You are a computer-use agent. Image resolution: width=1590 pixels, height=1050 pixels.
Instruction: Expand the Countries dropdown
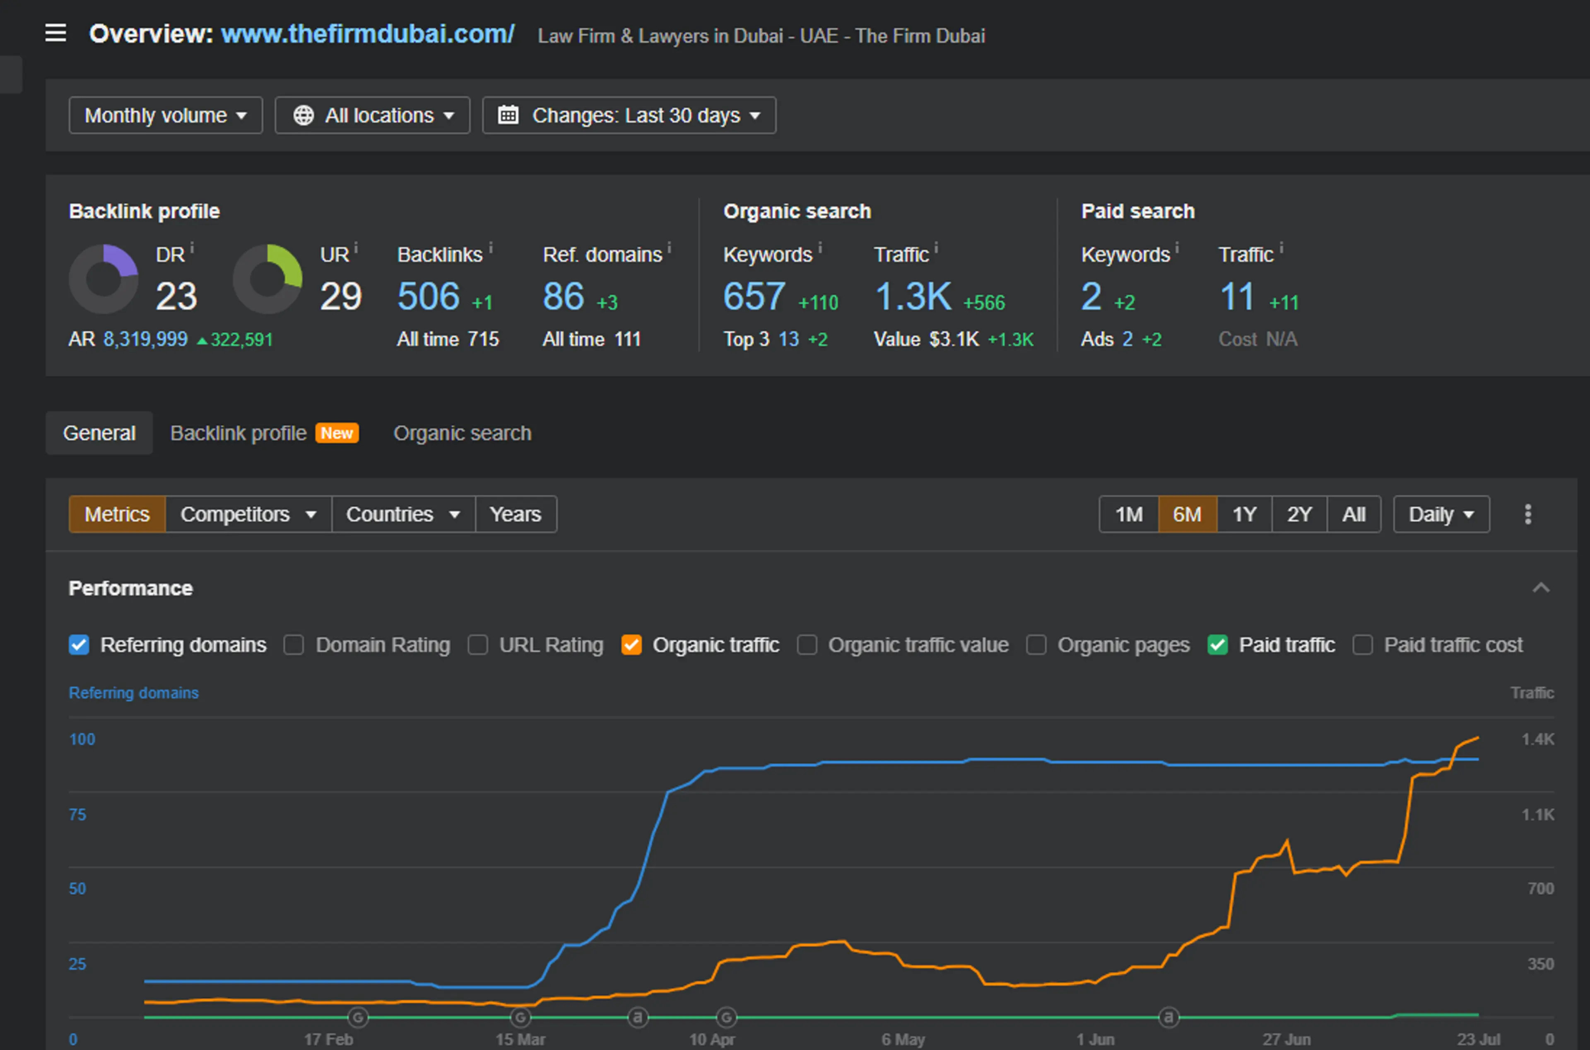pyautogui.click(x=404, y=514)
